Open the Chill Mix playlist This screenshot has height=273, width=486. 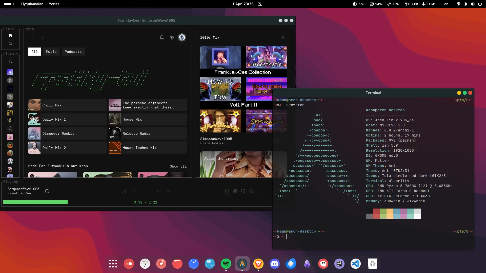[x=67, y=105]
